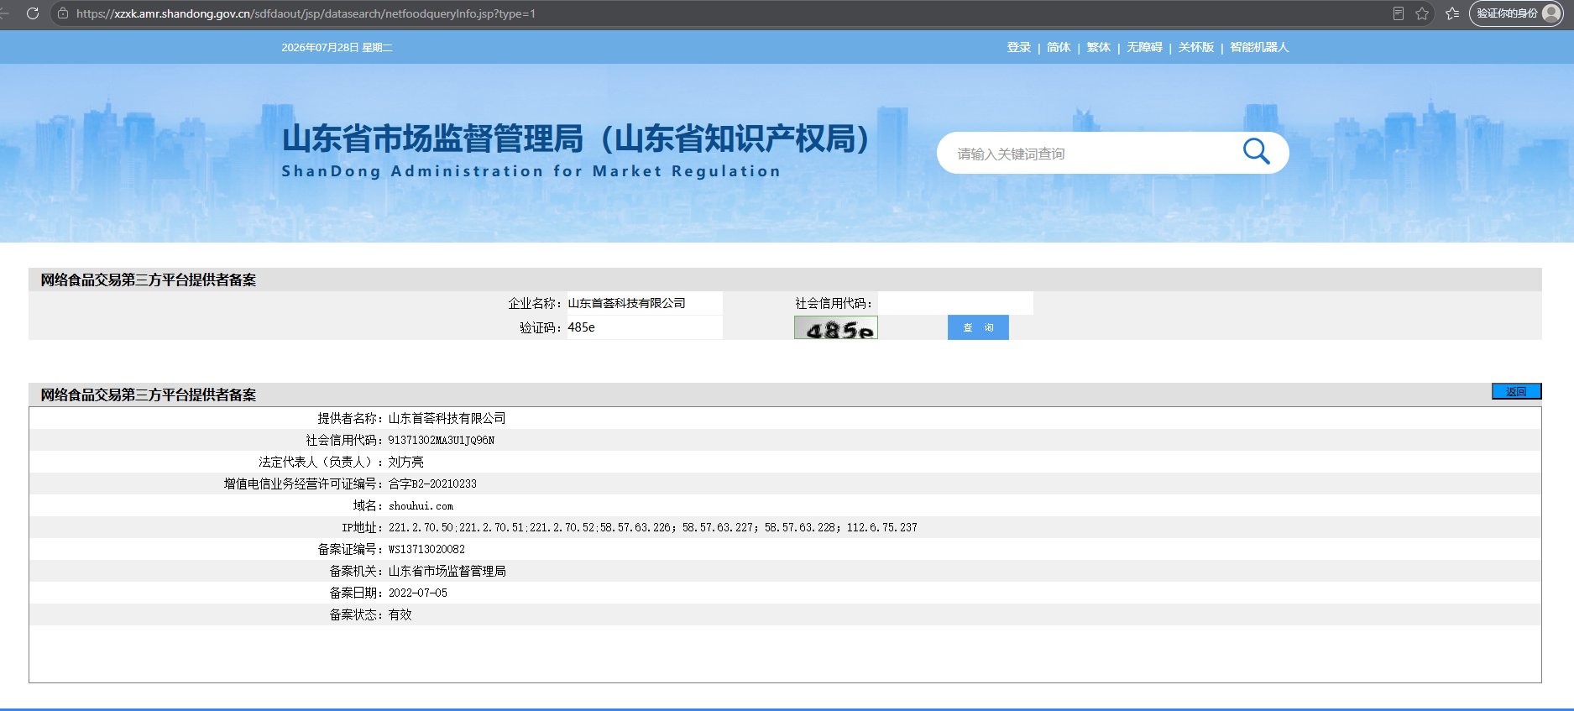
Task: Select provider name 山东首荟科技有限公司 in results
Action: [447, 418]
